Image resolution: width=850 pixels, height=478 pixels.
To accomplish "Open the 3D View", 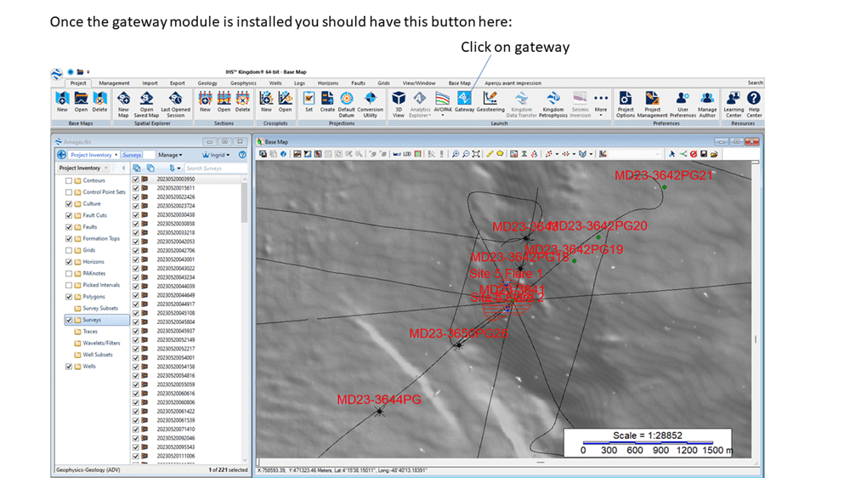I will pyautogui.click(x=399, y=101).
